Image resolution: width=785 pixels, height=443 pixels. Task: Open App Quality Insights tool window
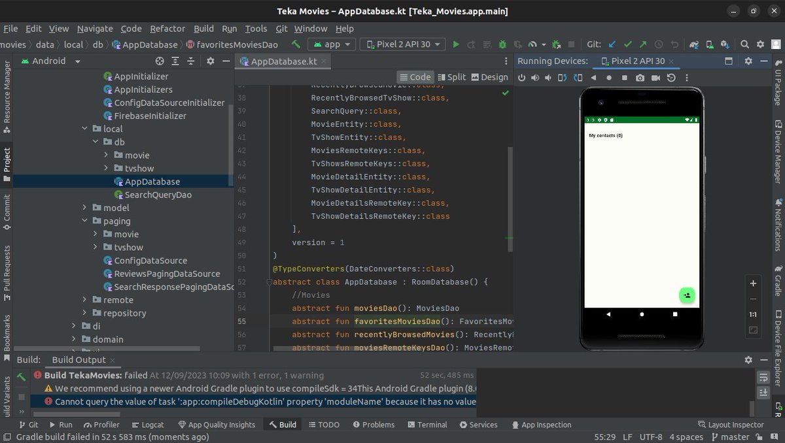[x=217, y=425]
